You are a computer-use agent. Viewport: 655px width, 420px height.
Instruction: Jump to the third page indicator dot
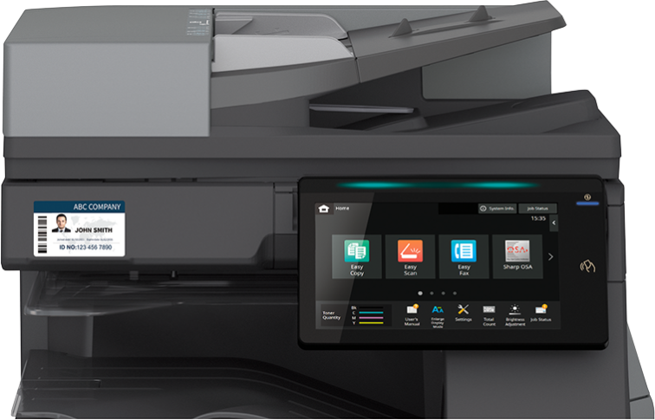coord(444,293)
